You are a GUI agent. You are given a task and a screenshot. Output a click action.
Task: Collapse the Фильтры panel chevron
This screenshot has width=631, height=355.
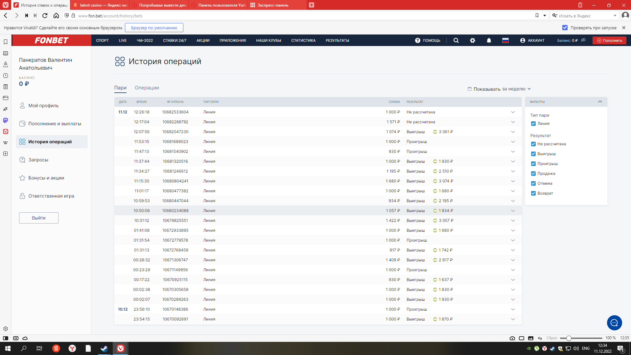600,102
